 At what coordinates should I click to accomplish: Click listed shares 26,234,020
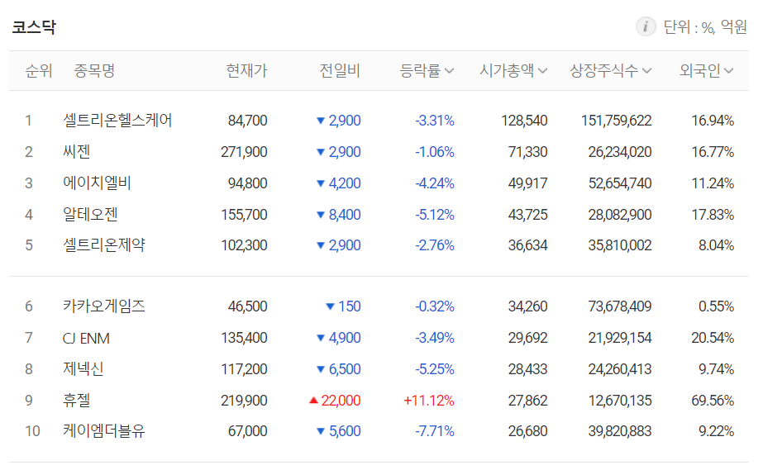pos(620,152)
